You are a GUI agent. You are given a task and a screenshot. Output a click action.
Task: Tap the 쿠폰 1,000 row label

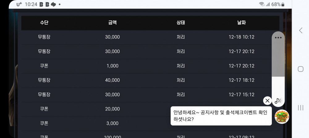(x=44, y=66)
